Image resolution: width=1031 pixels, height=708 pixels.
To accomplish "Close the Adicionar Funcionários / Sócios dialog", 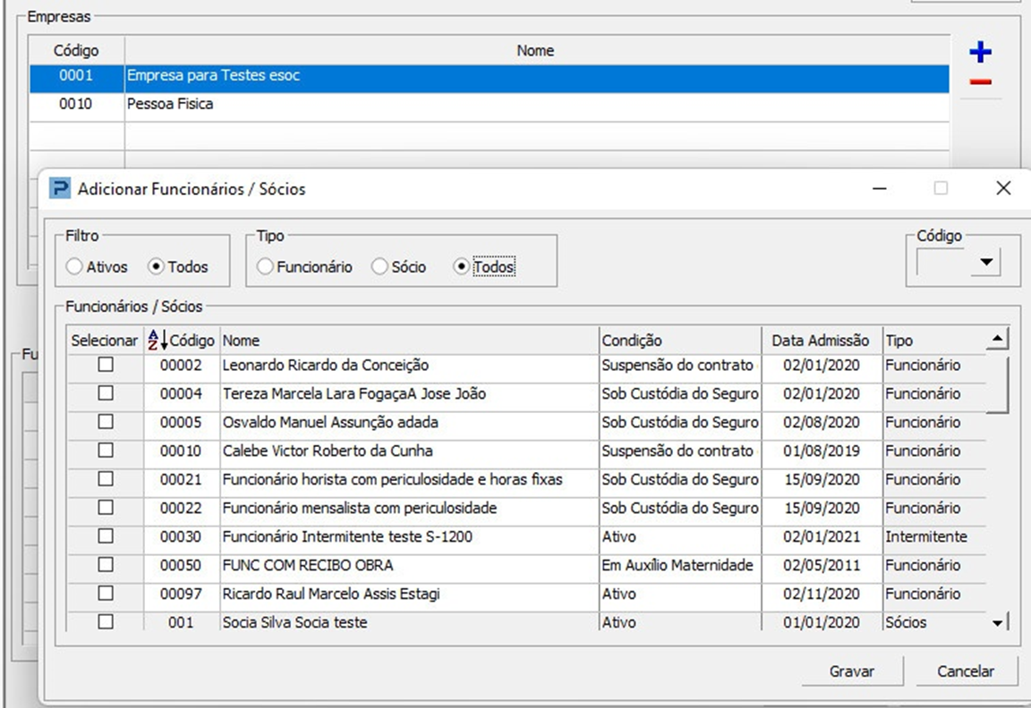I will point(1003,189).
